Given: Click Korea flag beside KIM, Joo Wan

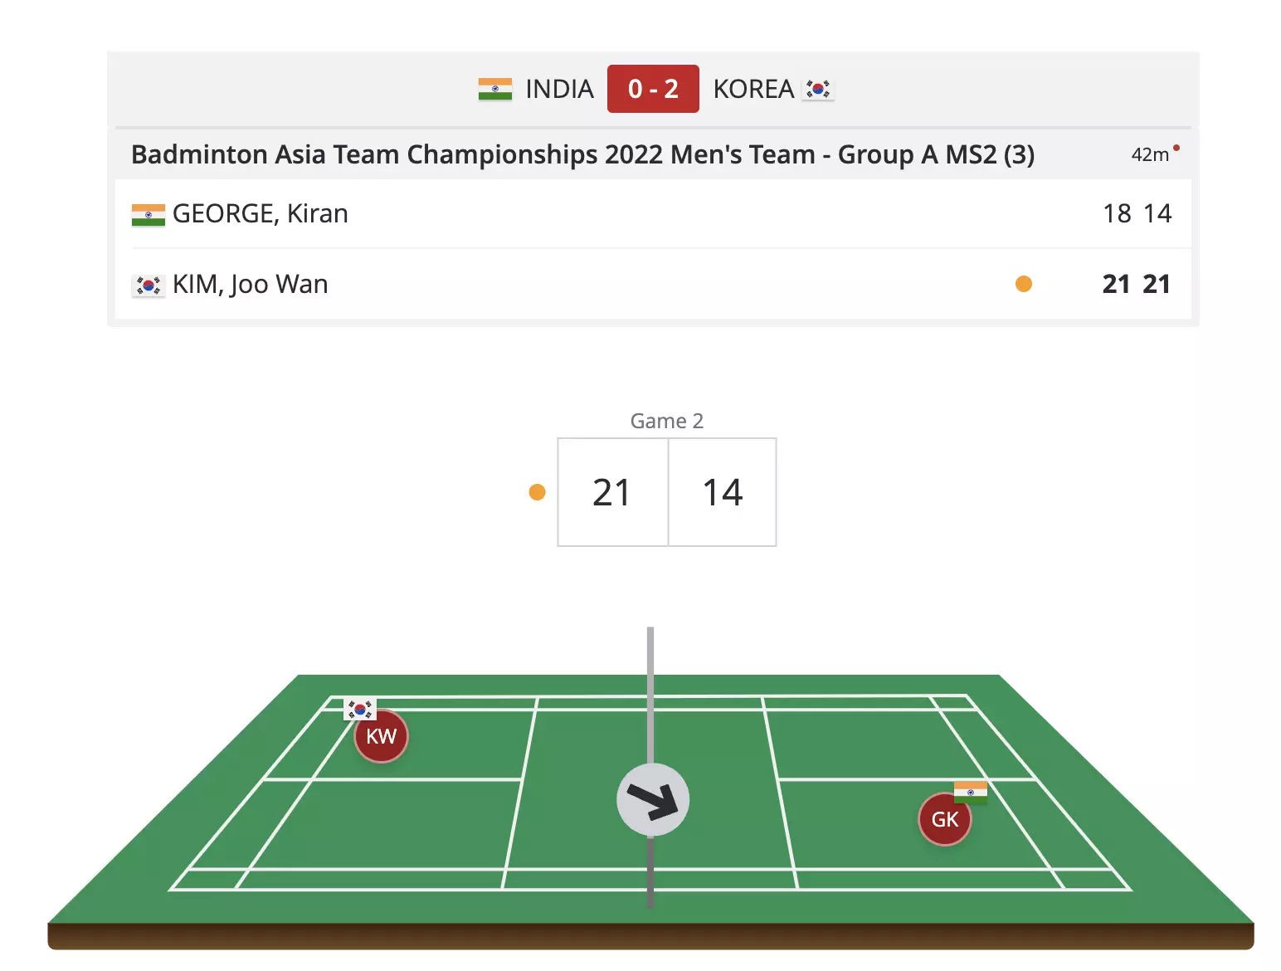Looking at the screenshot, I should coord(149,285).
